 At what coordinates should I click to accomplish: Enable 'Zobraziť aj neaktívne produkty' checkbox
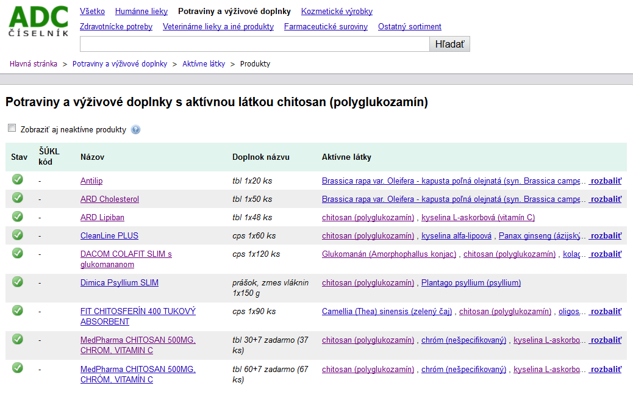pos(12,128)
